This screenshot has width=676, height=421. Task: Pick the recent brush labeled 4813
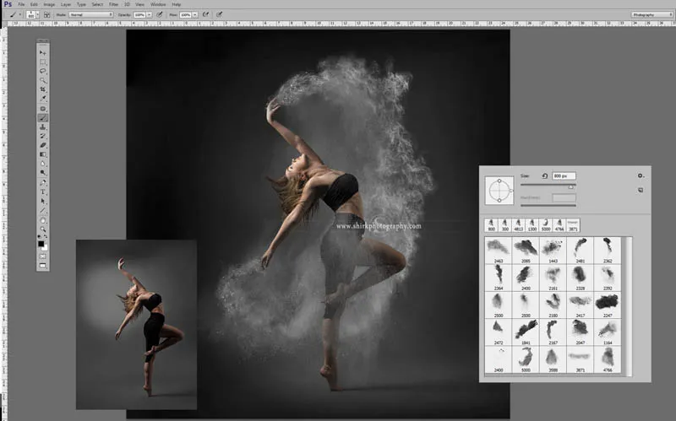pyautogui.click(x=516, y=224)
